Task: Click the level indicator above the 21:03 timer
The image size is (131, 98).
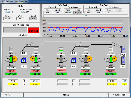Action: pos(111,49)
